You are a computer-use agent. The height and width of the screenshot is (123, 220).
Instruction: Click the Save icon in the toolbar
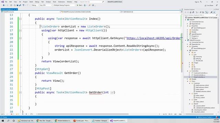[x=18, y=5]
